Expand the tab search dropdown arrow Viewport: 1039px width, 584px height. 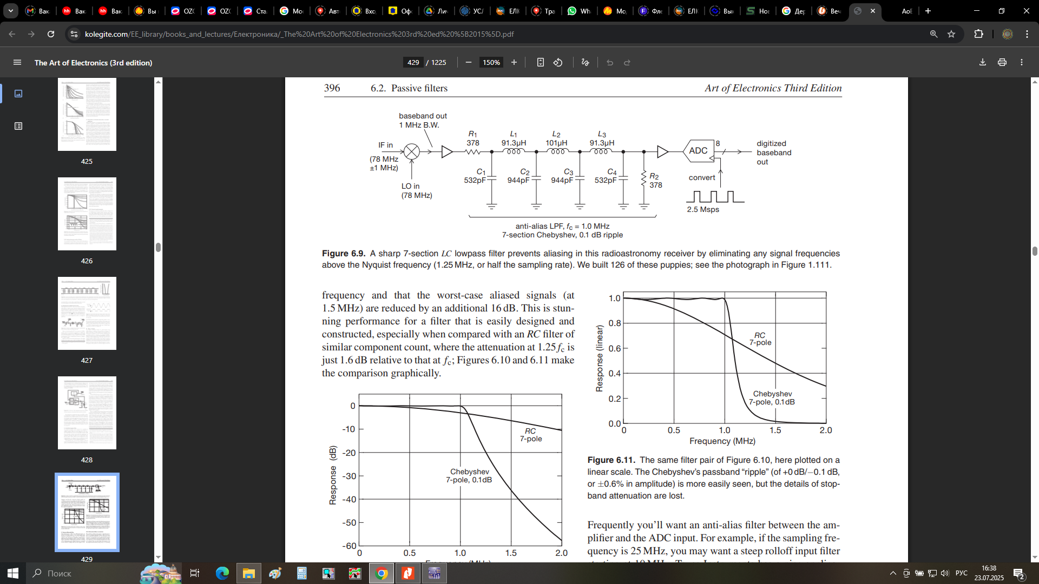(10, 11)
